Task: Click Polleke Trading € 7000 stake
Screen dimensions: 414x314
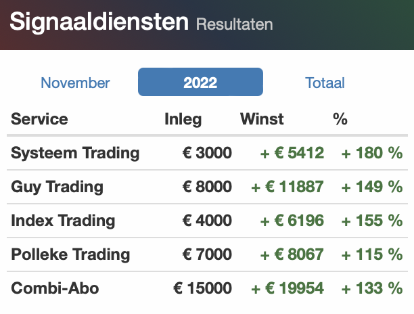Action: pos(207,254)
